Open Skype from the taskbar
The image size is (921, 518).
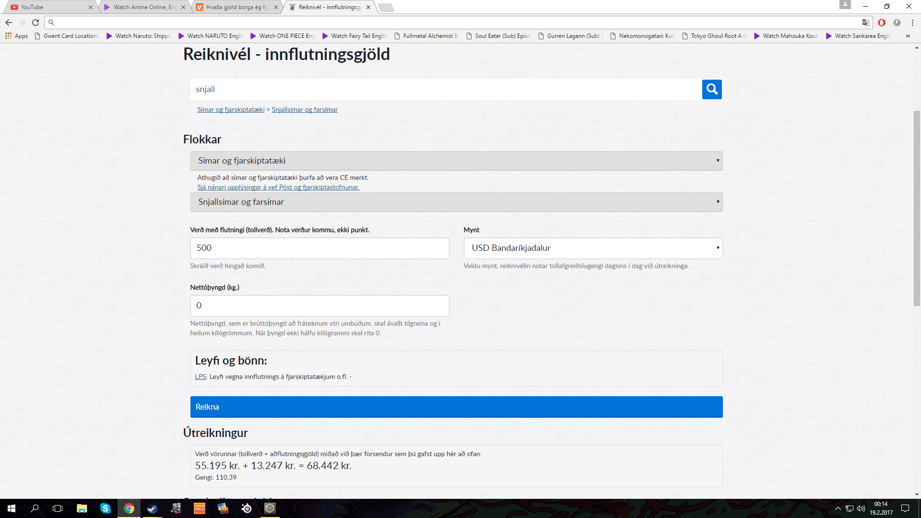[105, 508]
